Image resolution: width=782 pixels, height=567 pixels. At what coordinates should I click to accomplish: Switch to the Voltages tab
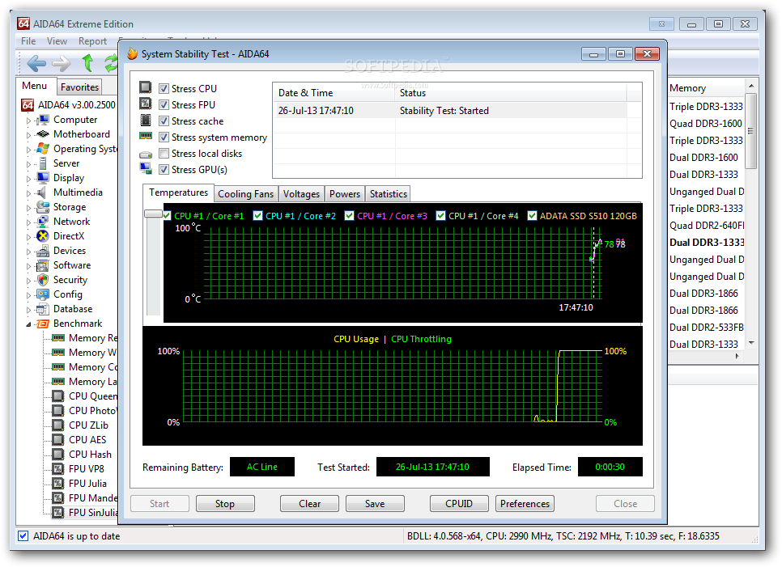click(301, 194)
